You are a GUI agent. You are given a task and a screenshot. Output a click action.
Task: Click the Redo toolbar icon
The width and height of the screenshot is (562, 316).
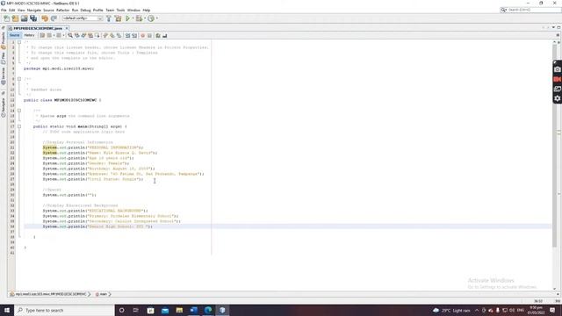tap(54, 18)
